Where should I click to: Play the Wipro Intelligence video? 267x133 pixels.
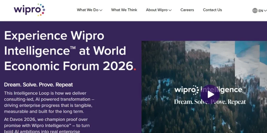(210, 94)
